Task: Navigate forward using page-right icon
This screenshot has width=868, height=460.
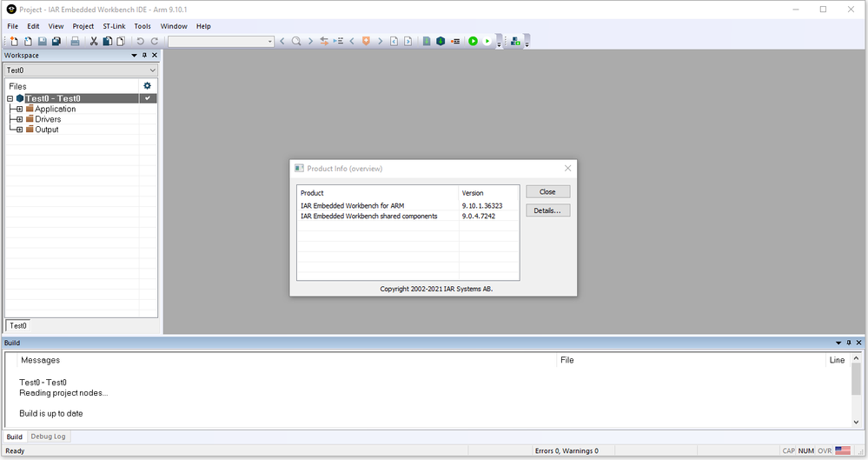Action: click(408, 41)
